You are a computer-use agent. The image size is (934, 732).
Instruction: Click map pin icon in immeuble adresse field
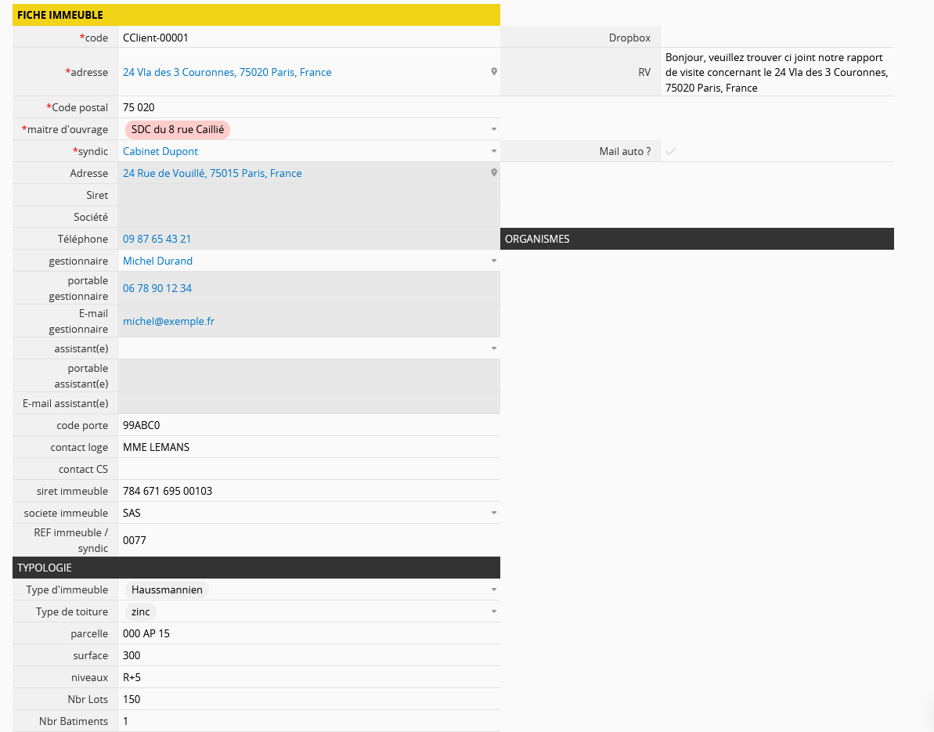click(x=494, y=72)
